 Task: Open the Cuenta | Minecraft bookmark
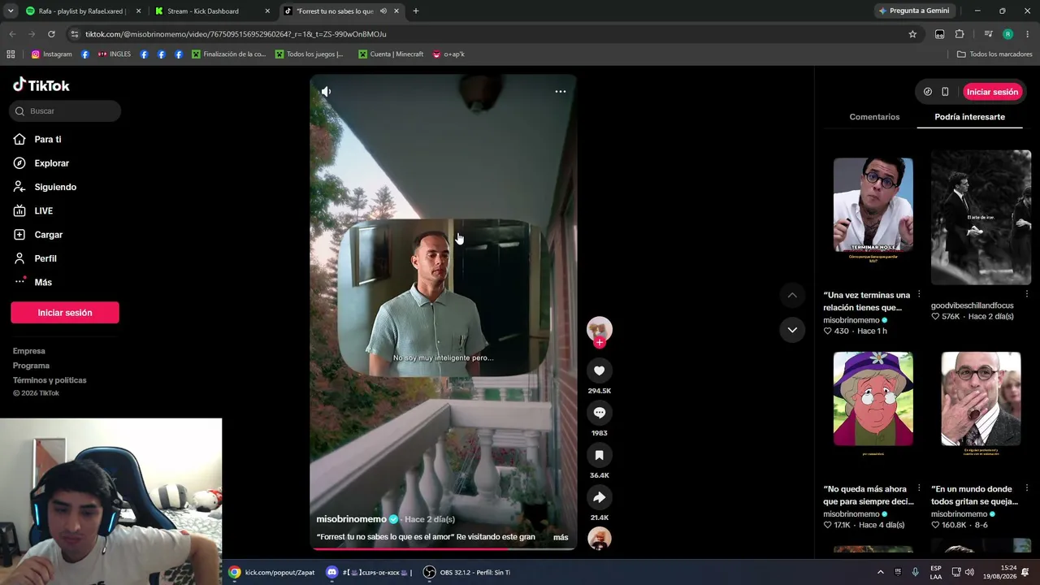coord(391,54)
